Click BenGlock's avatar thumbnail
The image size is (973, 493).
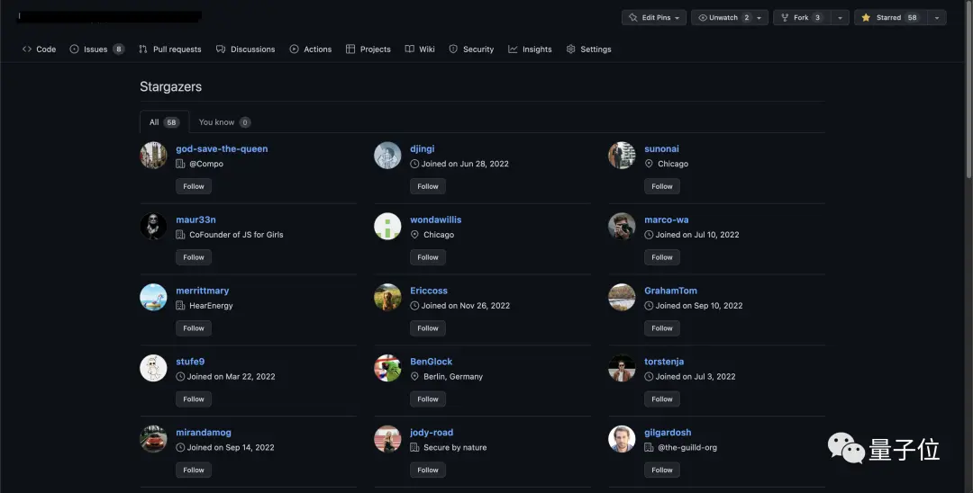point(387,368)
